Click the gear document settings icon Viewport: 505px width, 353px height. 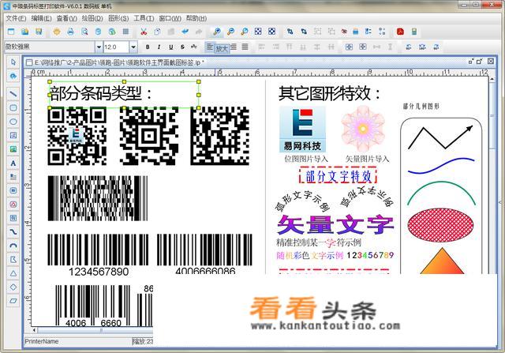57,32
